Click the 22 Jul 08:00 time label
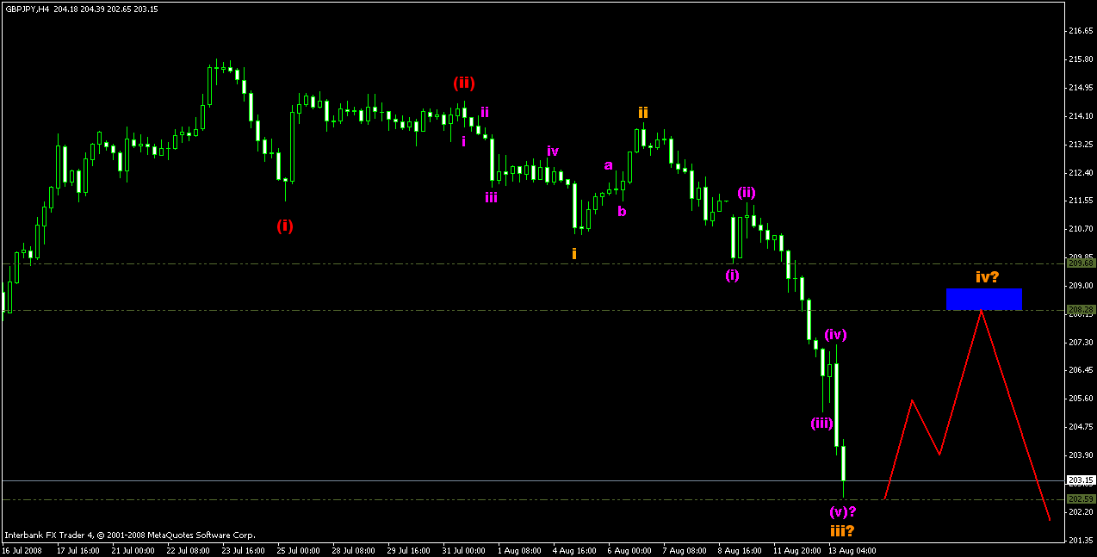This screenshot has width=1097, height=557. [x=187, y=550]
